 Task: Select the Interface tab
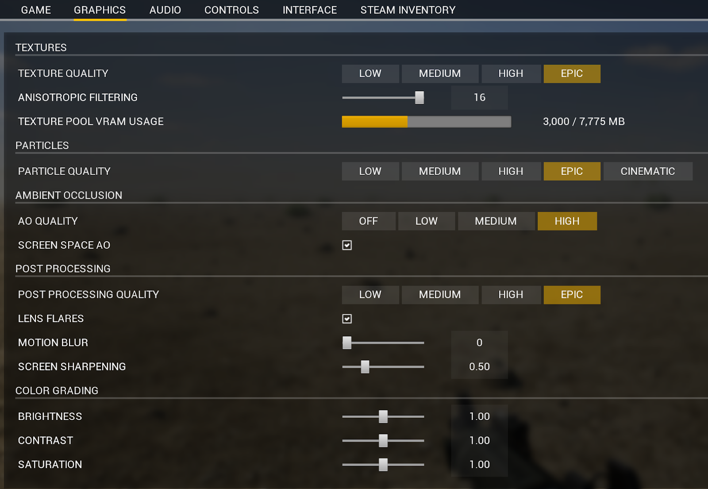pyautogui.click(x=309, y=10)
